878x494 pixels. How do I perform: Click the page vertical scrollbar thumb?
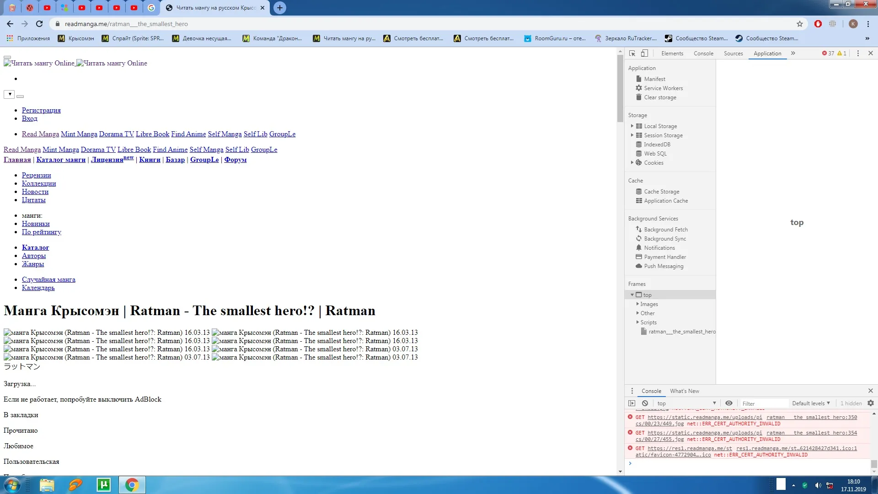[x=620, y=88]
